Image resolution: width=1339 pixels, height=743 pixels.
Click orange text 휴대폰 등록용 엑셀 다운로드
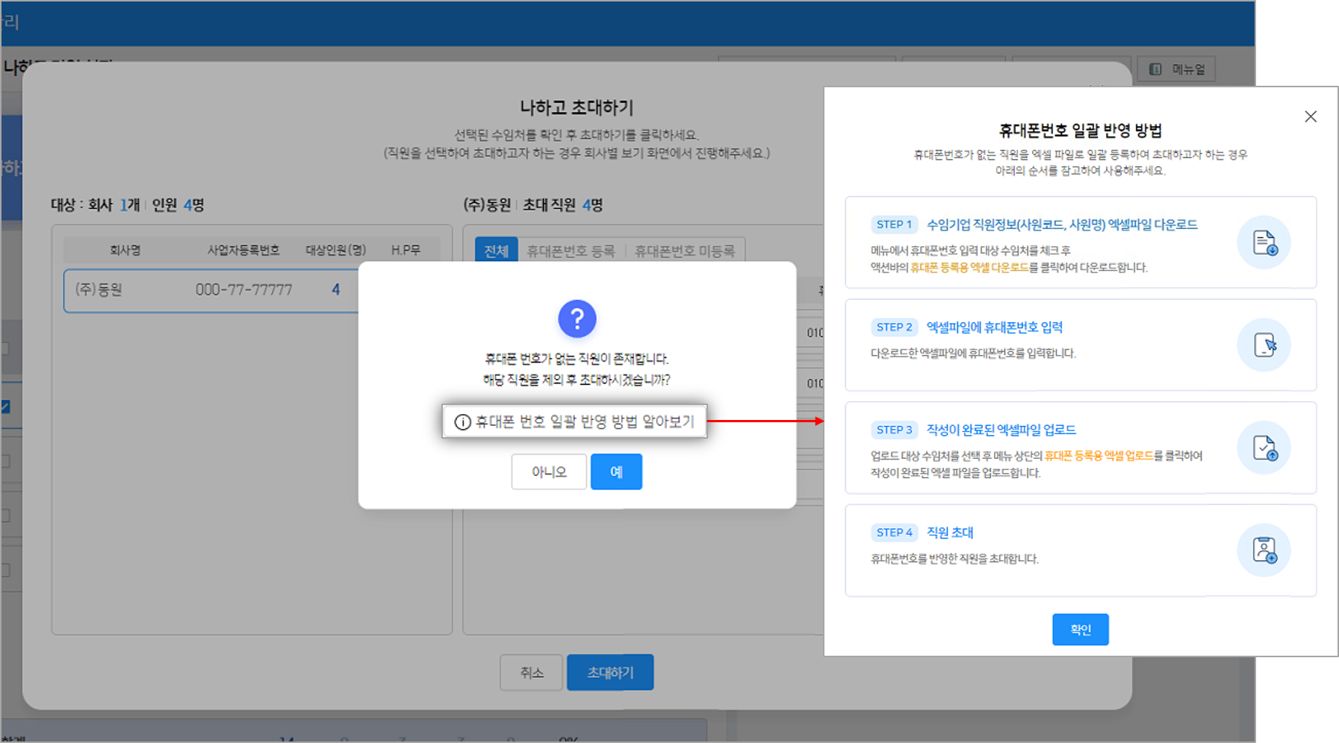(x=969, y=267)
